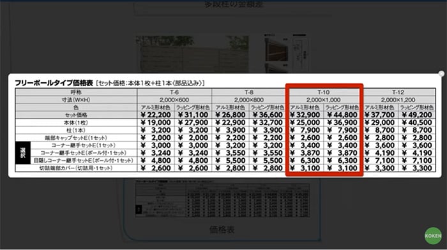Click T-12 wrapping 柱(1本) price ¥8,700
The width and height of the screenshot is (447, 250).
417,130
